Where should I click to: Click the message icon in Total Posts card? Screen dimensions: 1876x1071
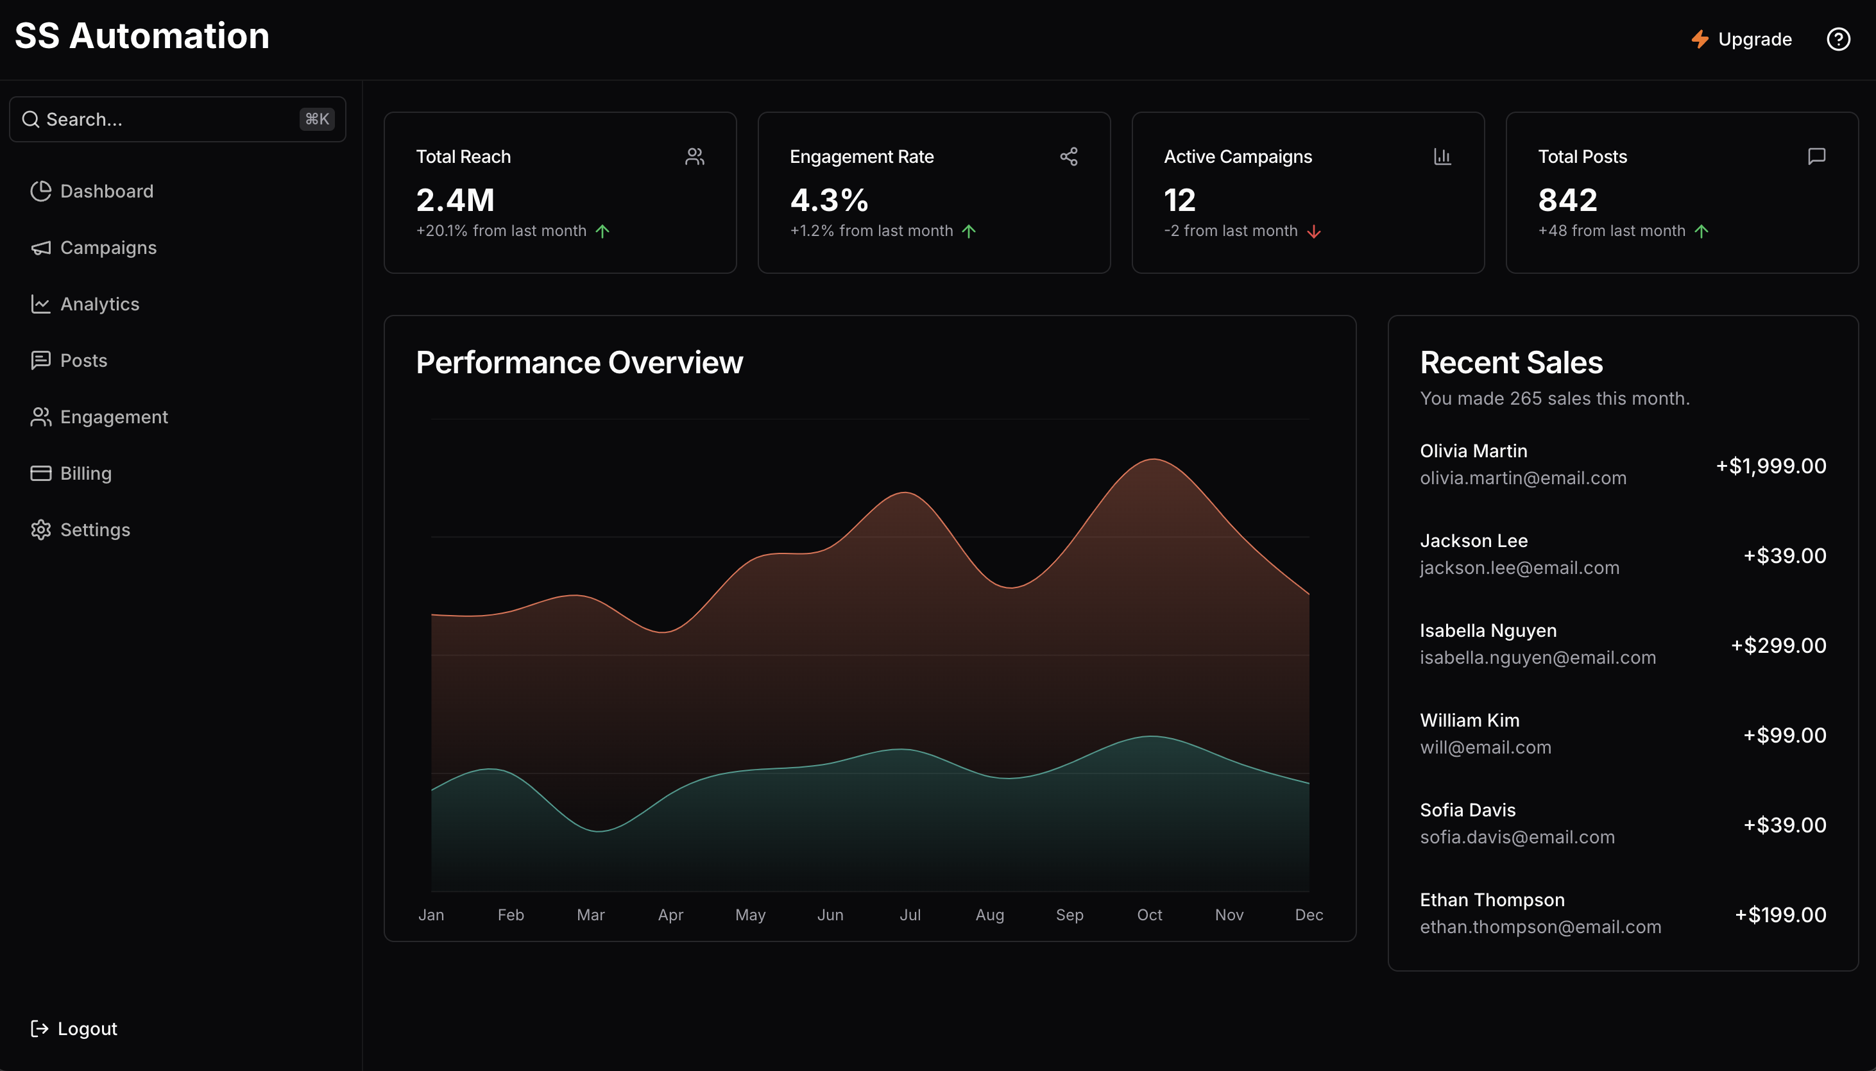coord(1816,156)
